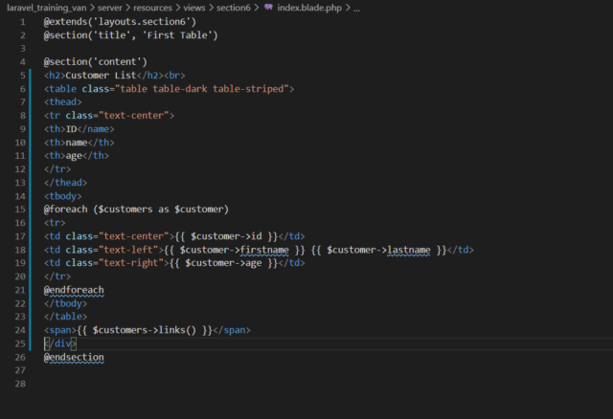
Task: Click the <br> tag on line 5
Action: [174, 75]
